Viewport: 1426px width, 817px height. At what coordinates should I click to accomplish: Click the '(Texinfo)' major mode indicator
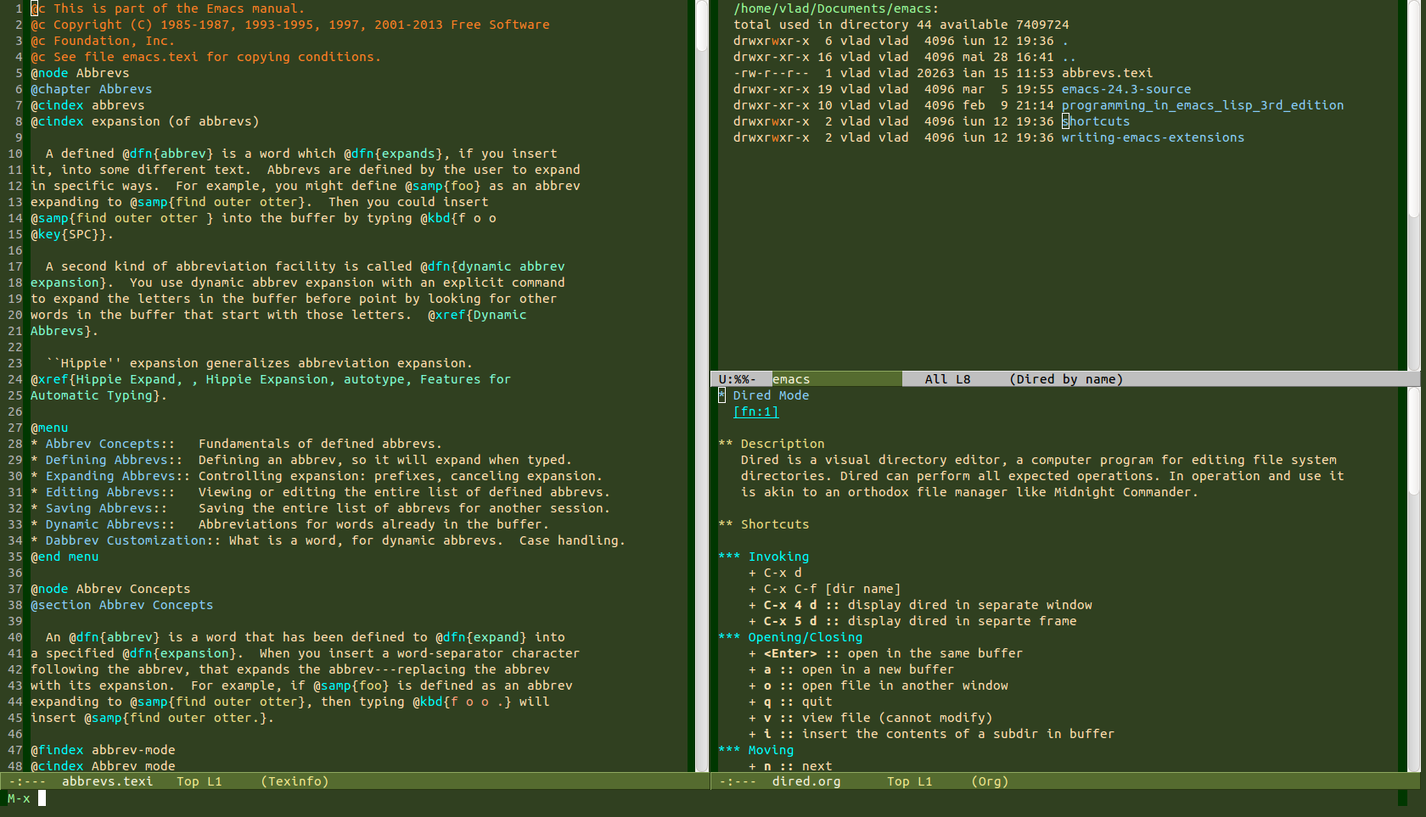tap(295, 781)
